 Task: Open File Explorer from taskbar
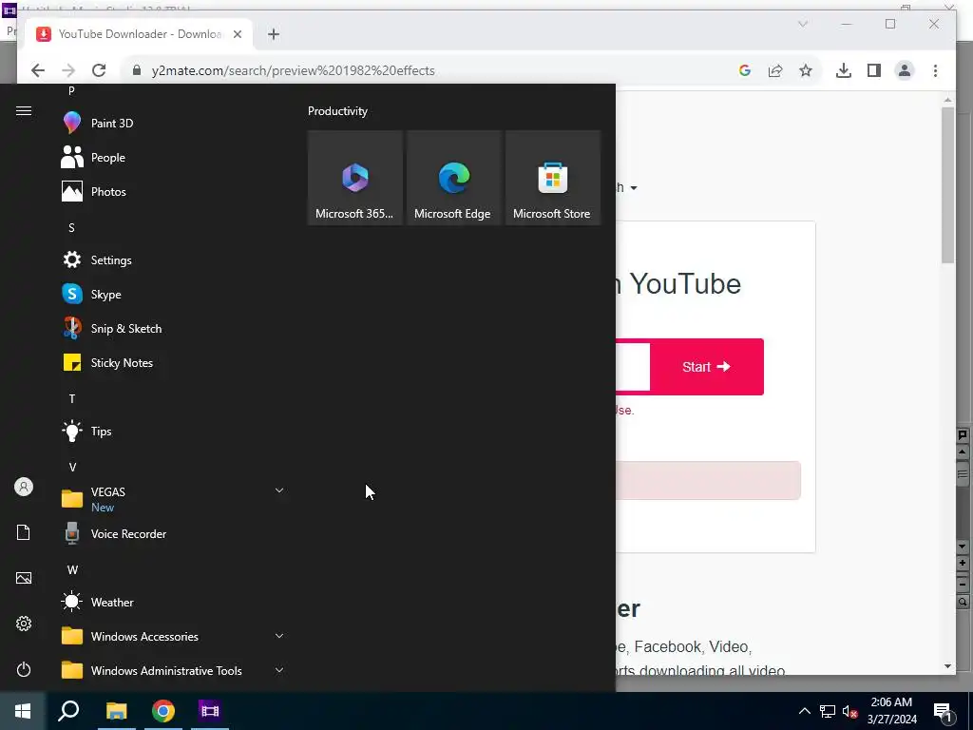116,711
